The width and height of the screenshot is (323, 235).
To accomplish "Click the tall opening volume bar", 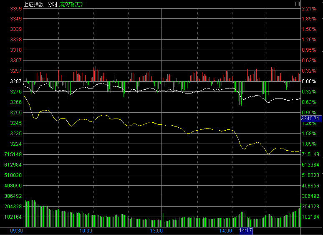I will (x=24, y=194).
